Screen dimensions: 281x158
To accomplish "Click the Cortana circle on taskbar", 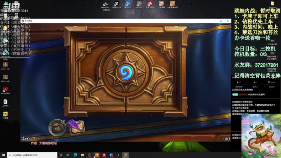I will 61,155.
